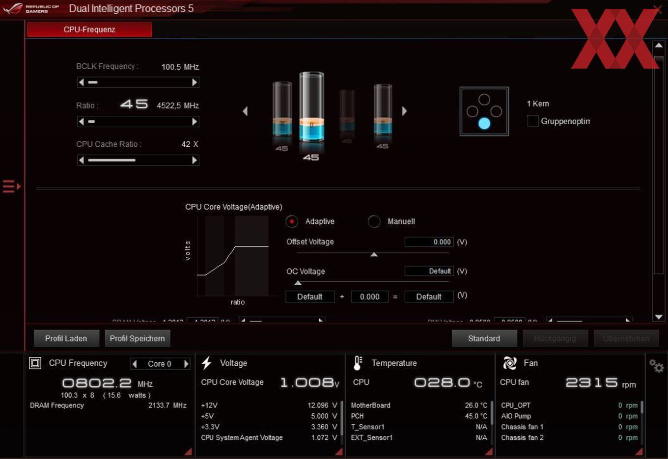The height and width of the screenshot is (459, 668).
Task: Increase Ratio with right arrow
Action: point(195,121)
